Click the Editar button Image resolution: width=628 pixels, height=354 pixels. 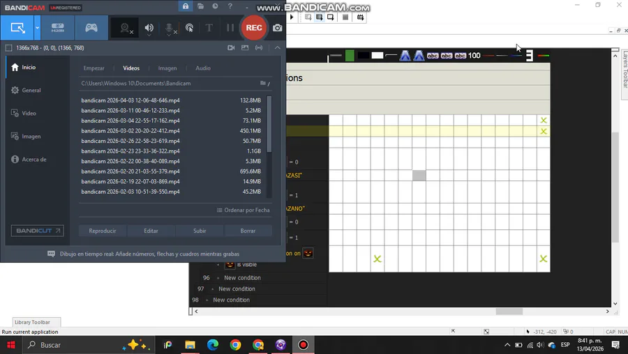click(151, 231)
